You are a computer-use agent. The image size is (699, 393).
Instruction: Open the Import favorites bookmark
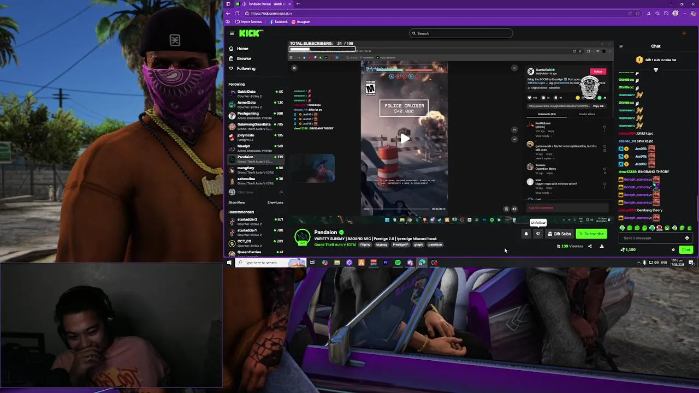pyautogui.click(x=249, y=22)
